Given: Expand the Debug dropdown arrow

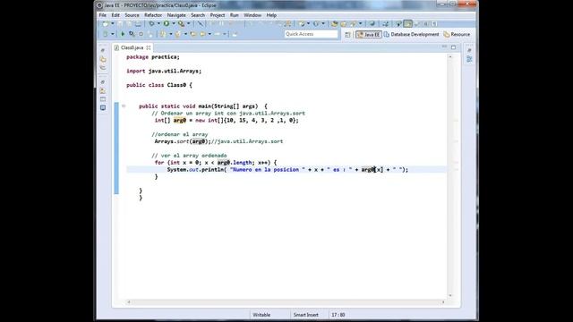Looking at the screenshot, I should (158, 23).
